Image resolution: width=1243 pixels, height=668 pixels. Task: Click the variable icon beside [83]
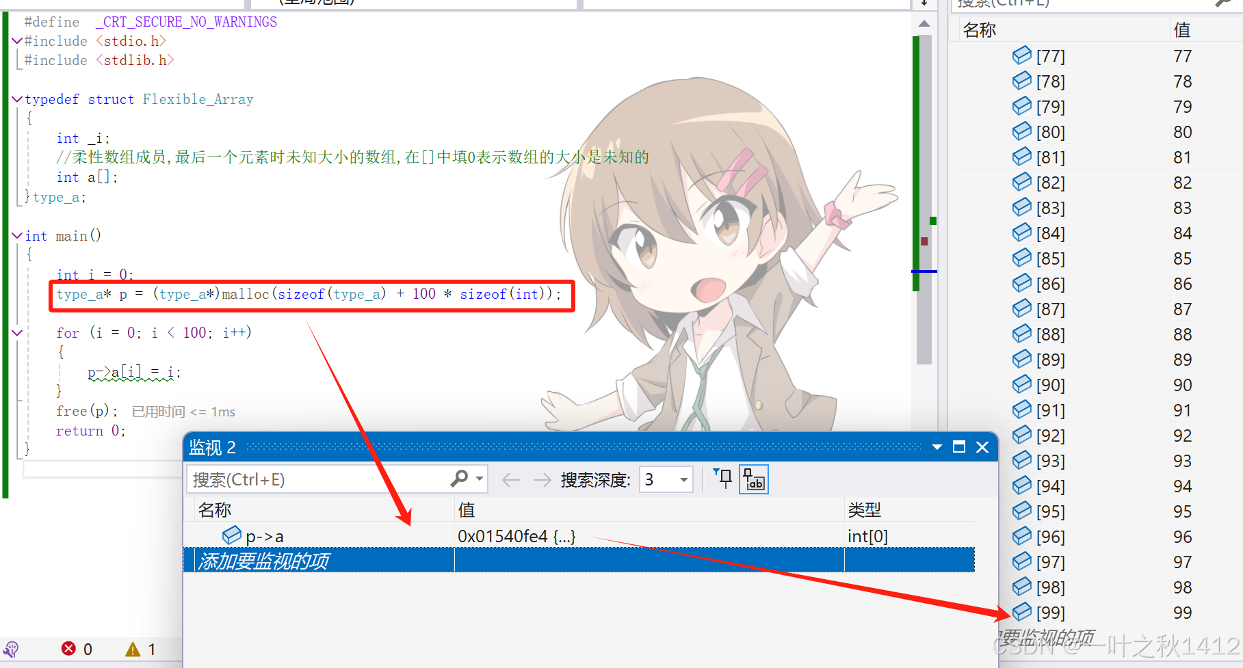[x=1022, y=206]
